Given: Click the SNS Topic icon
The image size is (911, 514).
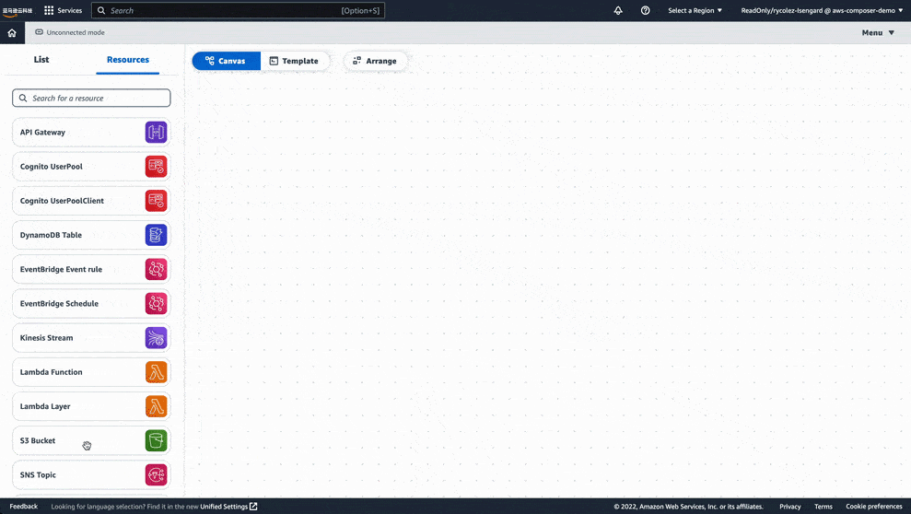Looking at the screenshot, I should tap(156, 475).
